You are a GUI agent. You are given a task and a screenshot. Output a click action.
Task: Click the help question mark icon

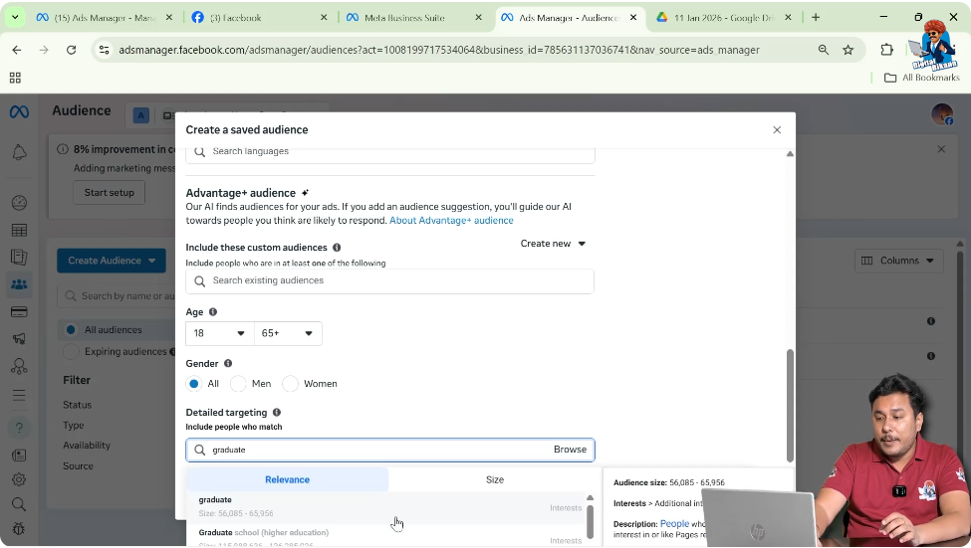point(19,428)
